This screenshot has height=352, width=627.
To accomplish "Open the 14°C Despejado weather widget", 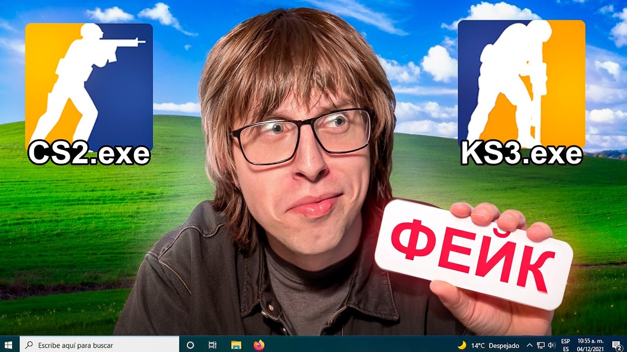I will (488, 345).
